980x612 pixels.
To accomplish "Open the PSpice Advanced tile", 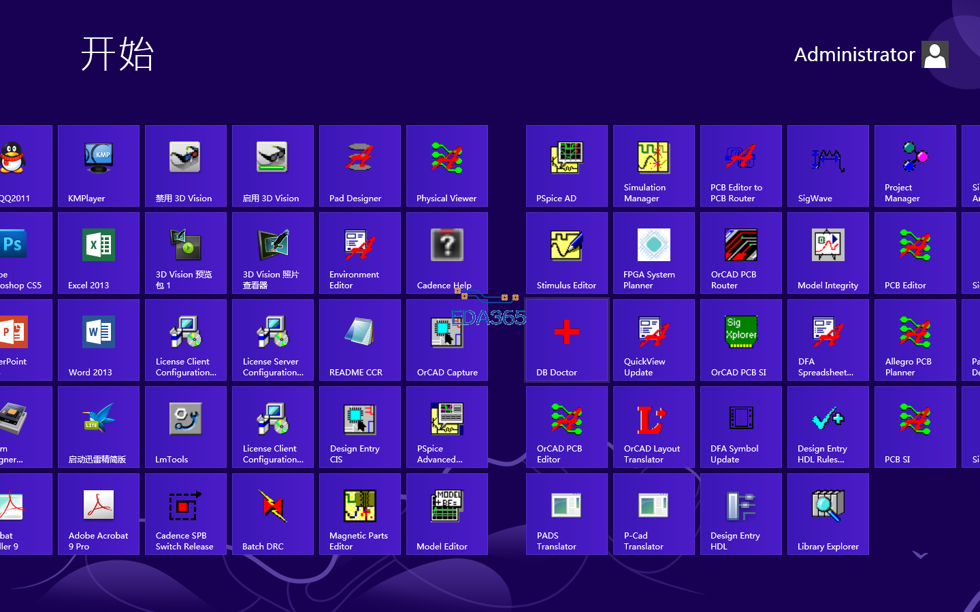I will click(447, 427).
